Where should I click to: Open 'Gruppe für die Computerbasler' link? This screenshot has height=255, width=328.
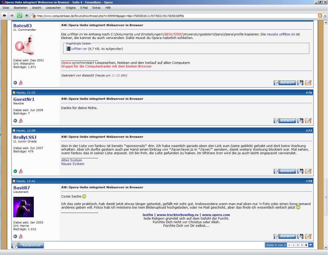pyautogui.click(x=106, y=66)
